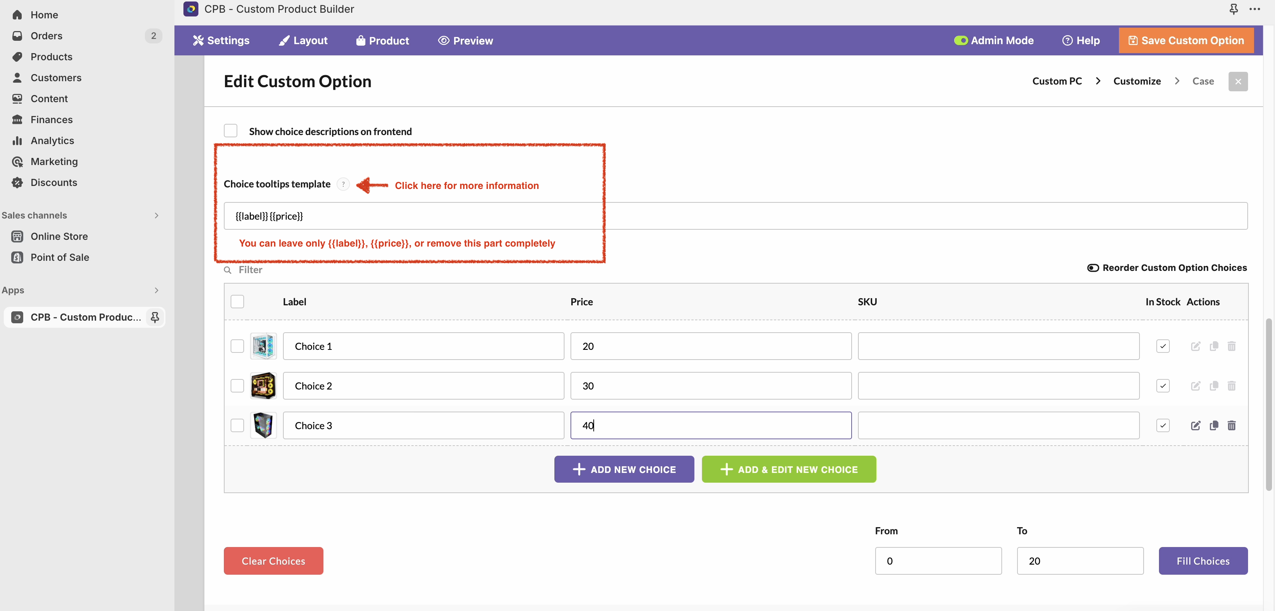Pin the CPB app in sidebar

155,317
